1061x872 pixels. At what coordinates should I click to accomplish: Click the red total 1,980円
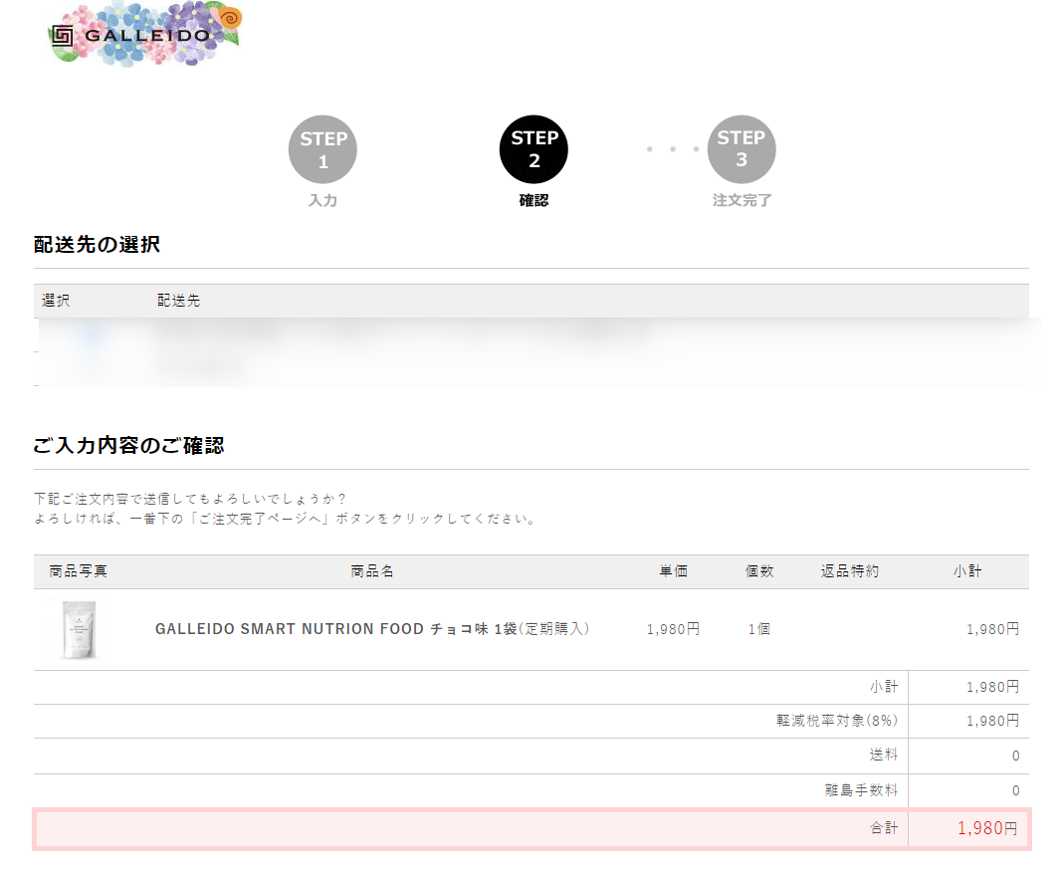pos(987,828)
